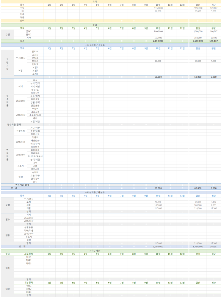
Task: Click the 세차 row label
Action: click(35, 119)
